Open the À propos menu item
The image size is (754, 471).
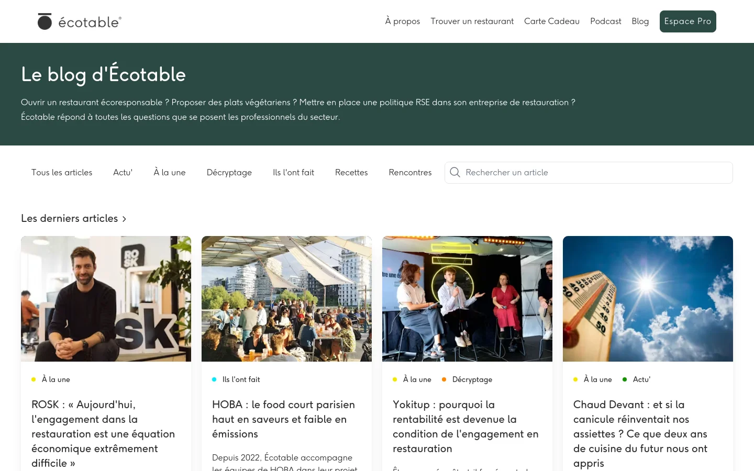point(403,21)
